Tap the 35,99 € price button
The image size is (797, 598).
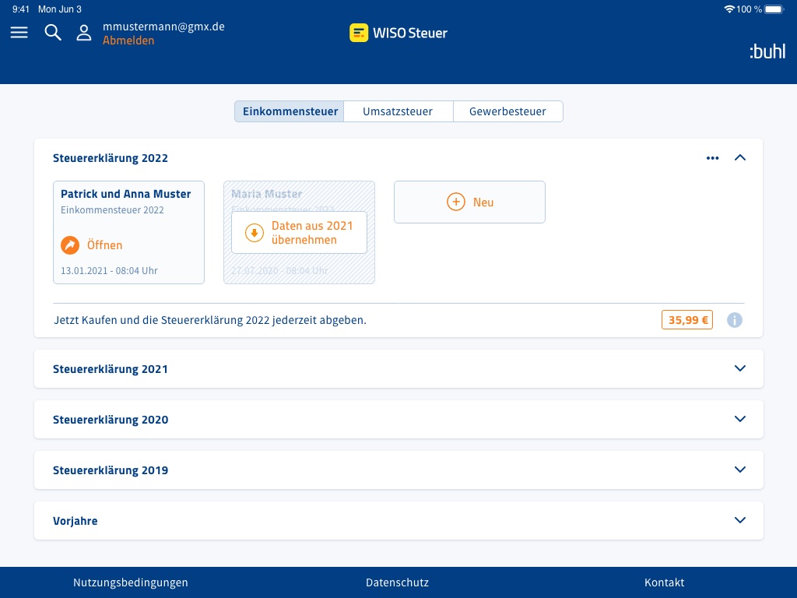click(686, 320)
